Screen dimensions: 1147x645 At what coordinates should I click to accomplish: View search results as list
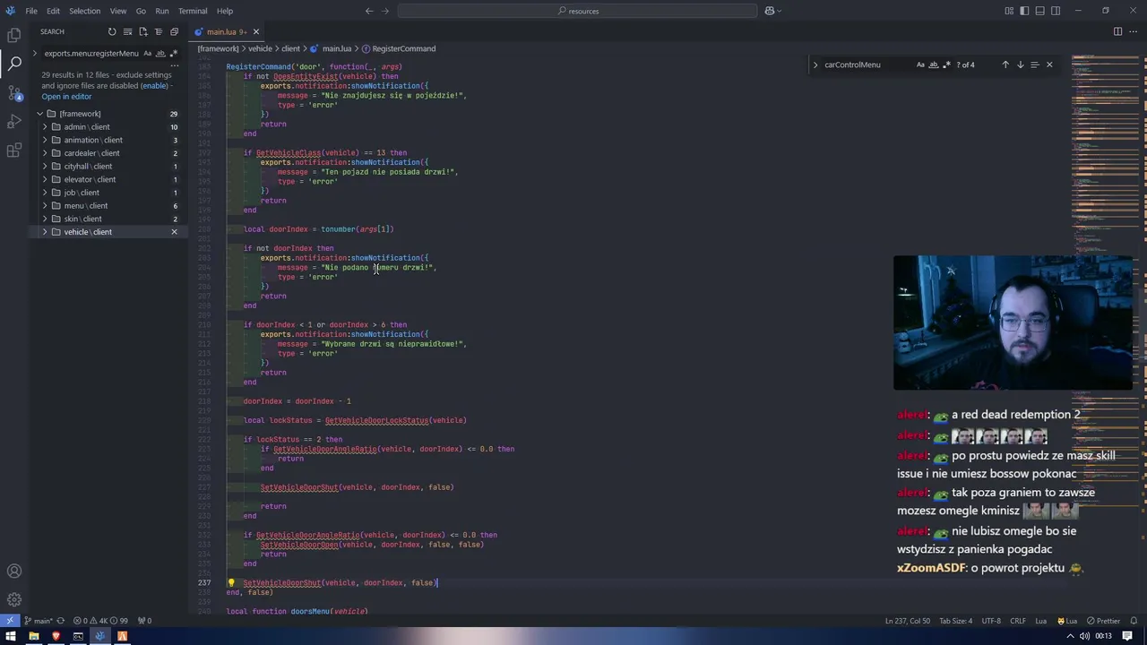(x=158, y=31)
